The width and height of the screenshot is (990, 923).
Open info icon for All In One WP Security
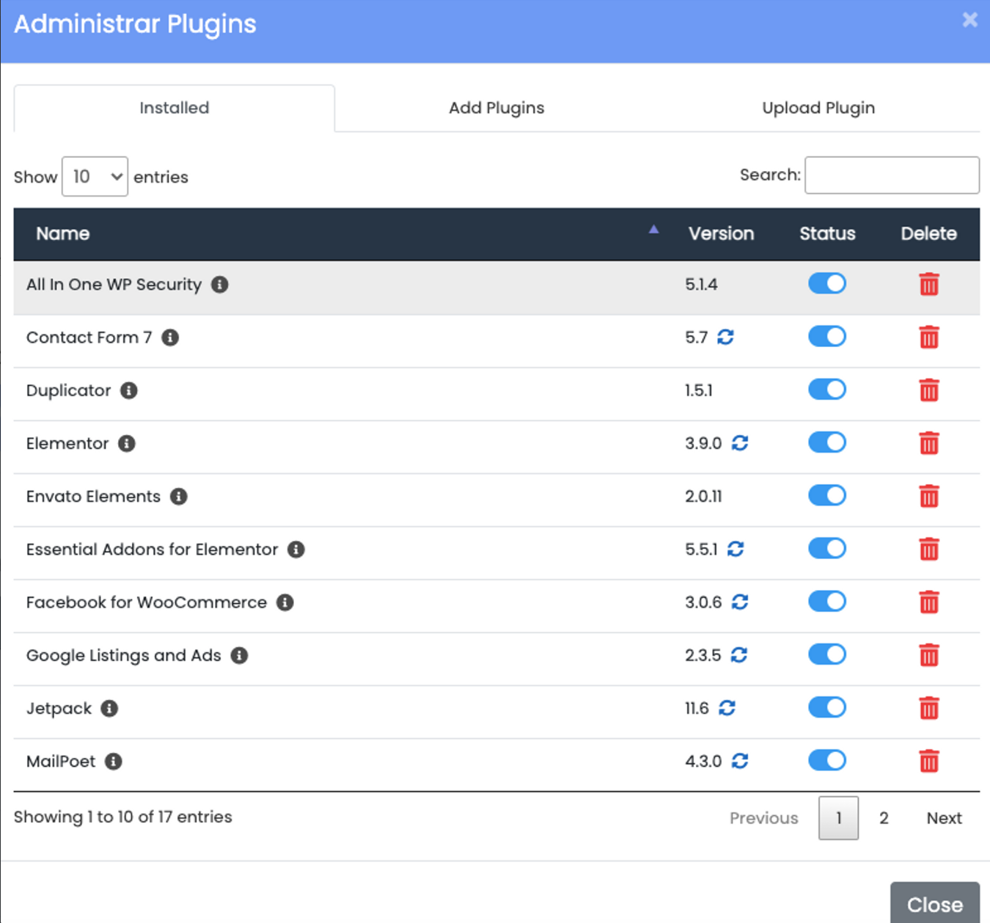pos(220,285)
